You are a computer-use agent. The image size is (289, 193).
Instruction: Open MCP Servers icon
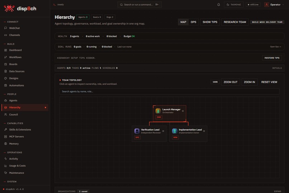[5, 137]
